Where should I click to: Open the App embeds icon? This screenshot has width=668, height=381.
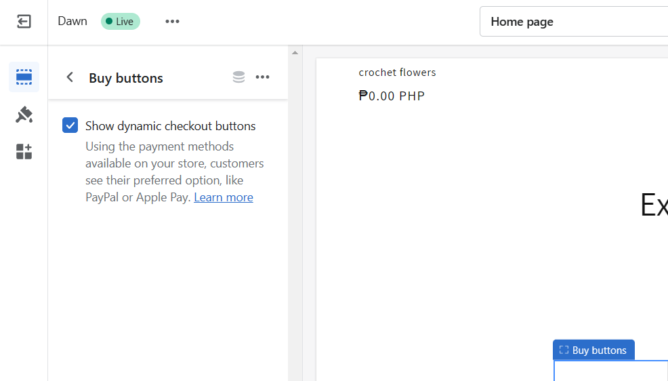click(x=24, y=151)
